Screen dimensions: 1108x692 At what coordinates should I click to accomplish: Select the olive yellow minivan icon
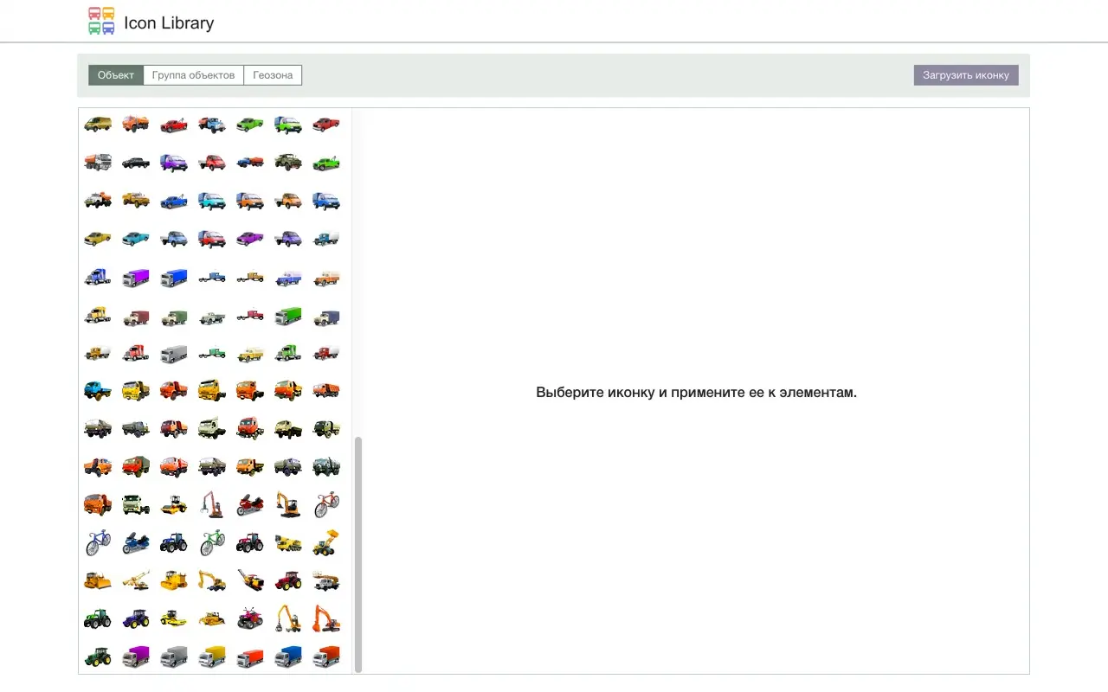pyautogui.click(x=98, y=124)
